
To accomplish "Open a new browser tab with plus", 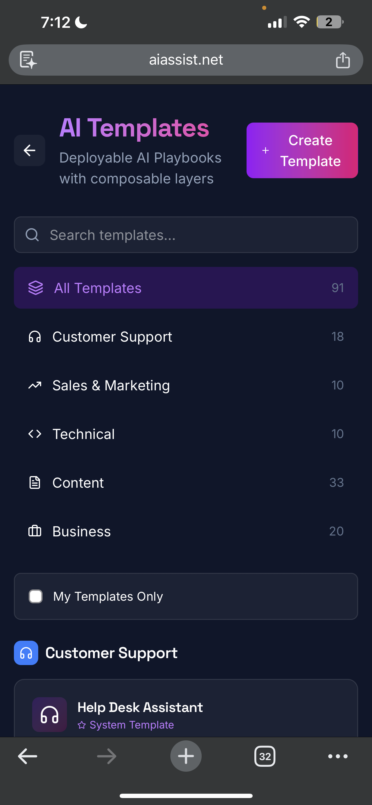I will [x=186, y=756].
